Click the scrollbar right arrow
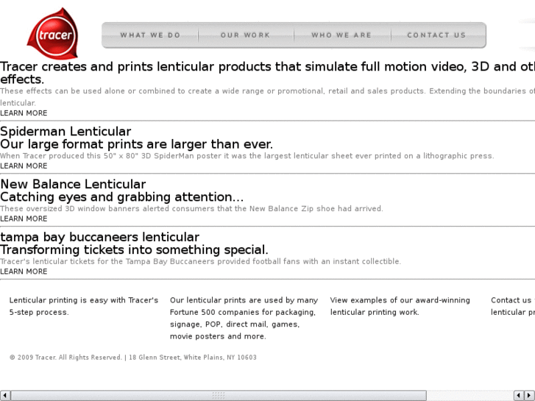This screenshot has width=535, height=401. tap(530, 395)
